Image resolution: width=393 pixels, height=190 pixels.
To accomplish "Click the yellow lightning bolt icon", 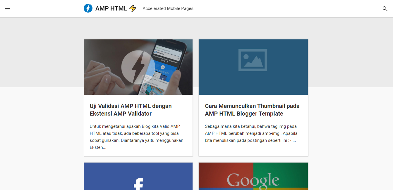I will point(133,8).
